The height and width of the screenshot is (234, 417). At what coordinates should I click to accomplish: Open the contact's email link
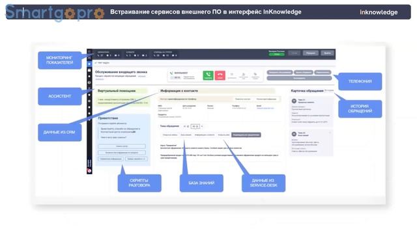coord(265,109)
